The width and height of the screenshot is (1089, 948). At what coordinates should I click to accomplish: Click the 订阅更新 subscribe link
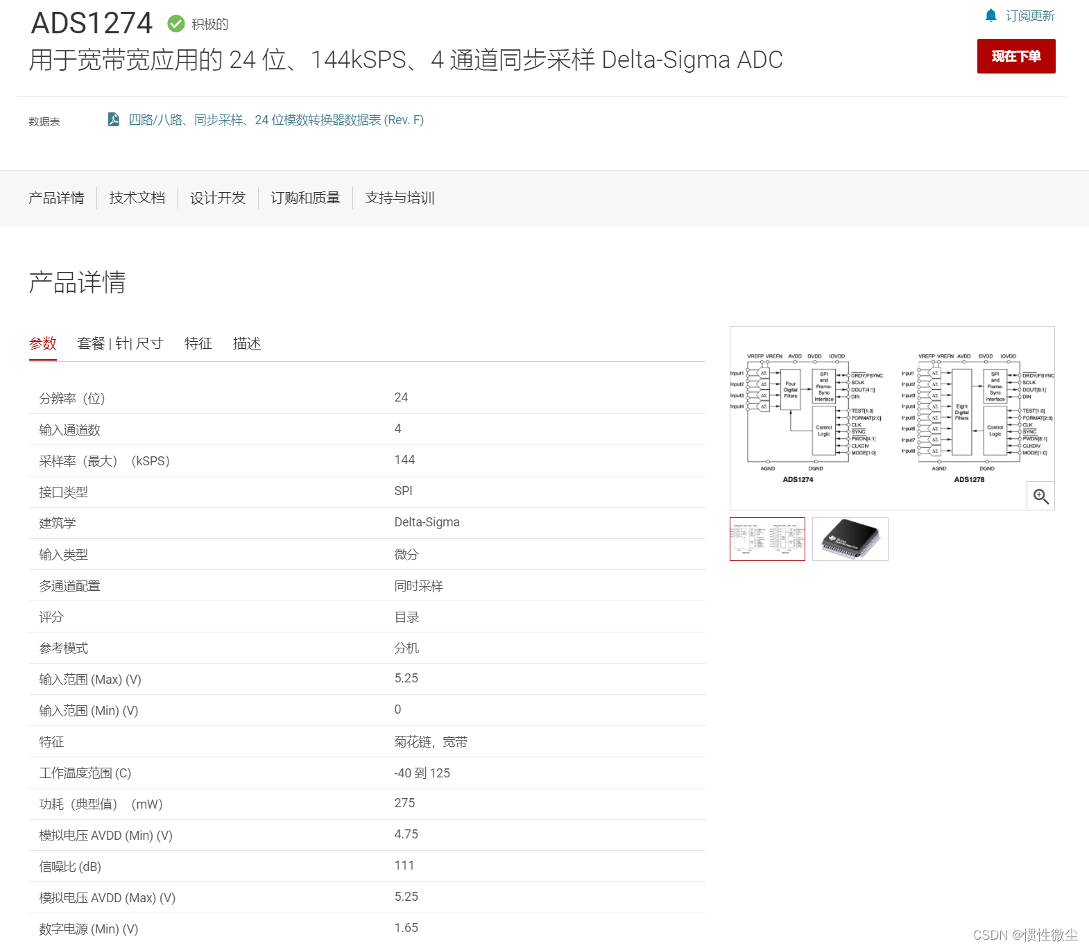coord(1030,15)
